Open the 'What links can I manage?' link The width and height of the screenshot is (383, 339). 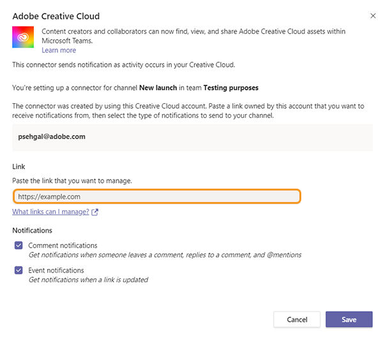click(50, 212)
